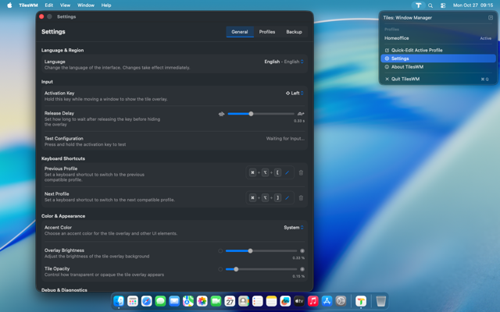Open Photos from the Dock
The image size is (500, 312).
click(202, 301)
